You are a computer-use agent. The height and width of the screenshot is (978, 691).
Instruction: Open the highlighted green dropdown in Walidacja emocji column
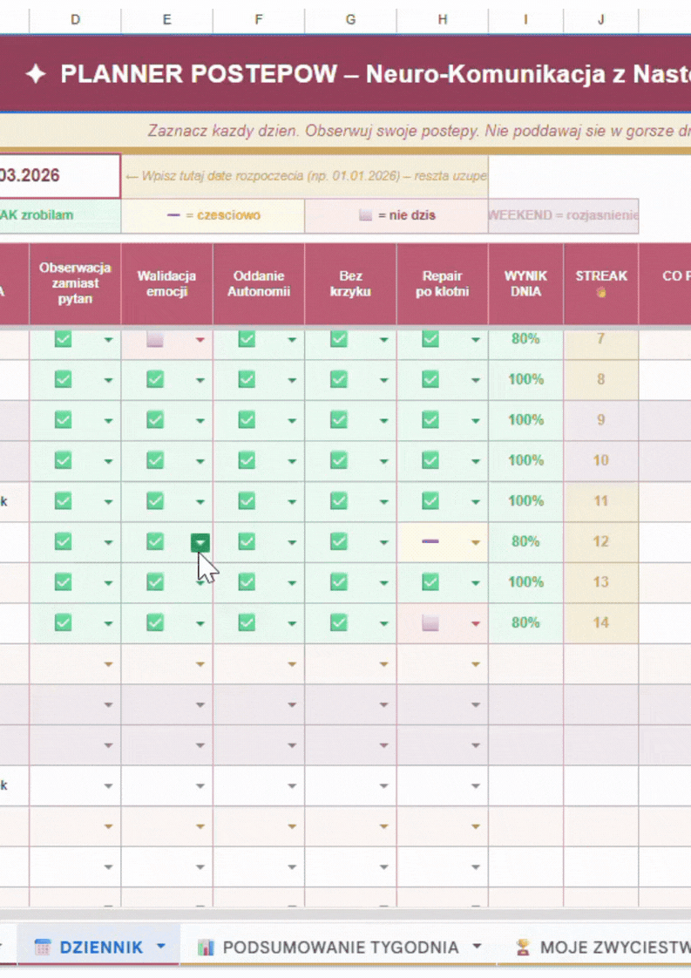pos(200,542)
